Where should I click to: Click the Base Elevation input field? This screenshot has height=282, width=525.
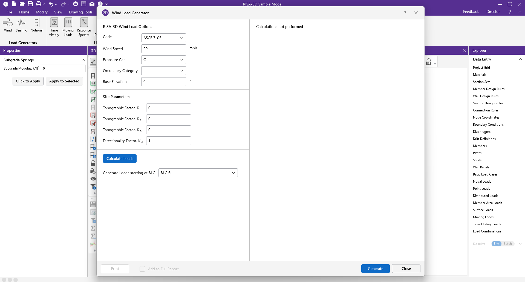coord(164,82)
